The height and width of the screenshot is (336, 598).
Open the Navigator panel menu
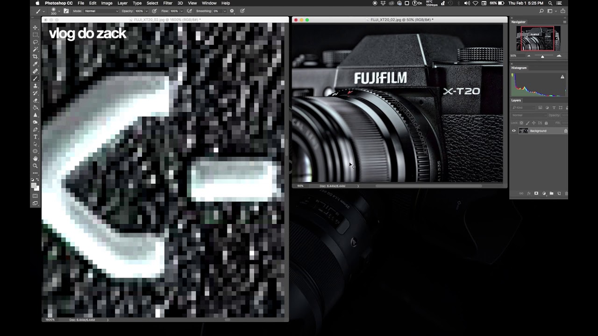point(565,22)
